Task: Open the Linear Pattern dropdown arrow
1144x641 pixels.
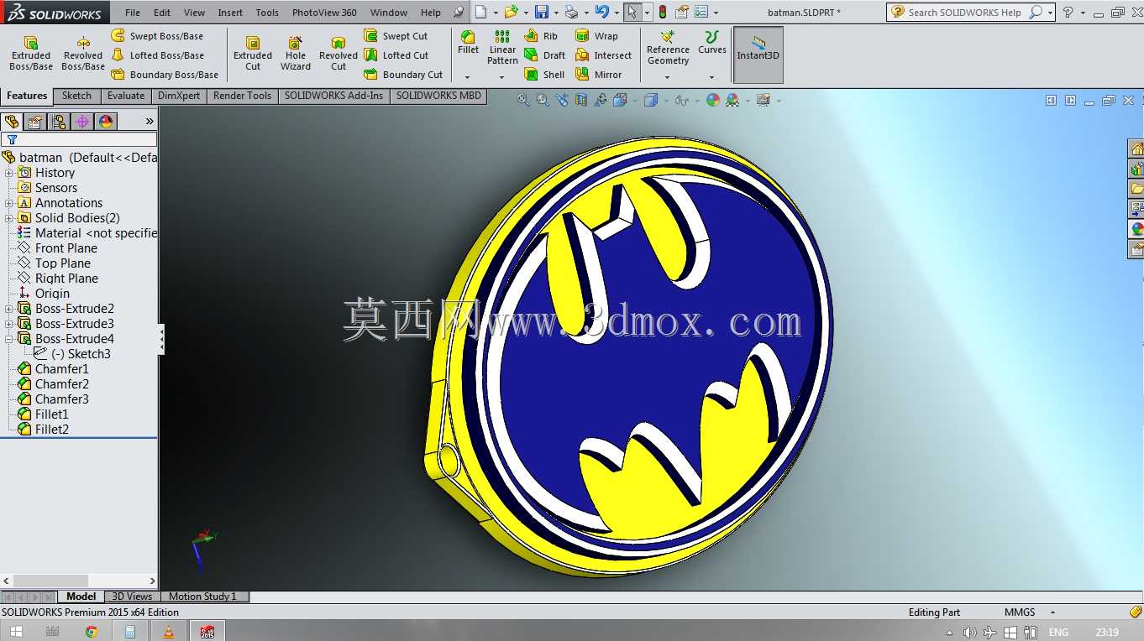Action: (x=502, y=77)
